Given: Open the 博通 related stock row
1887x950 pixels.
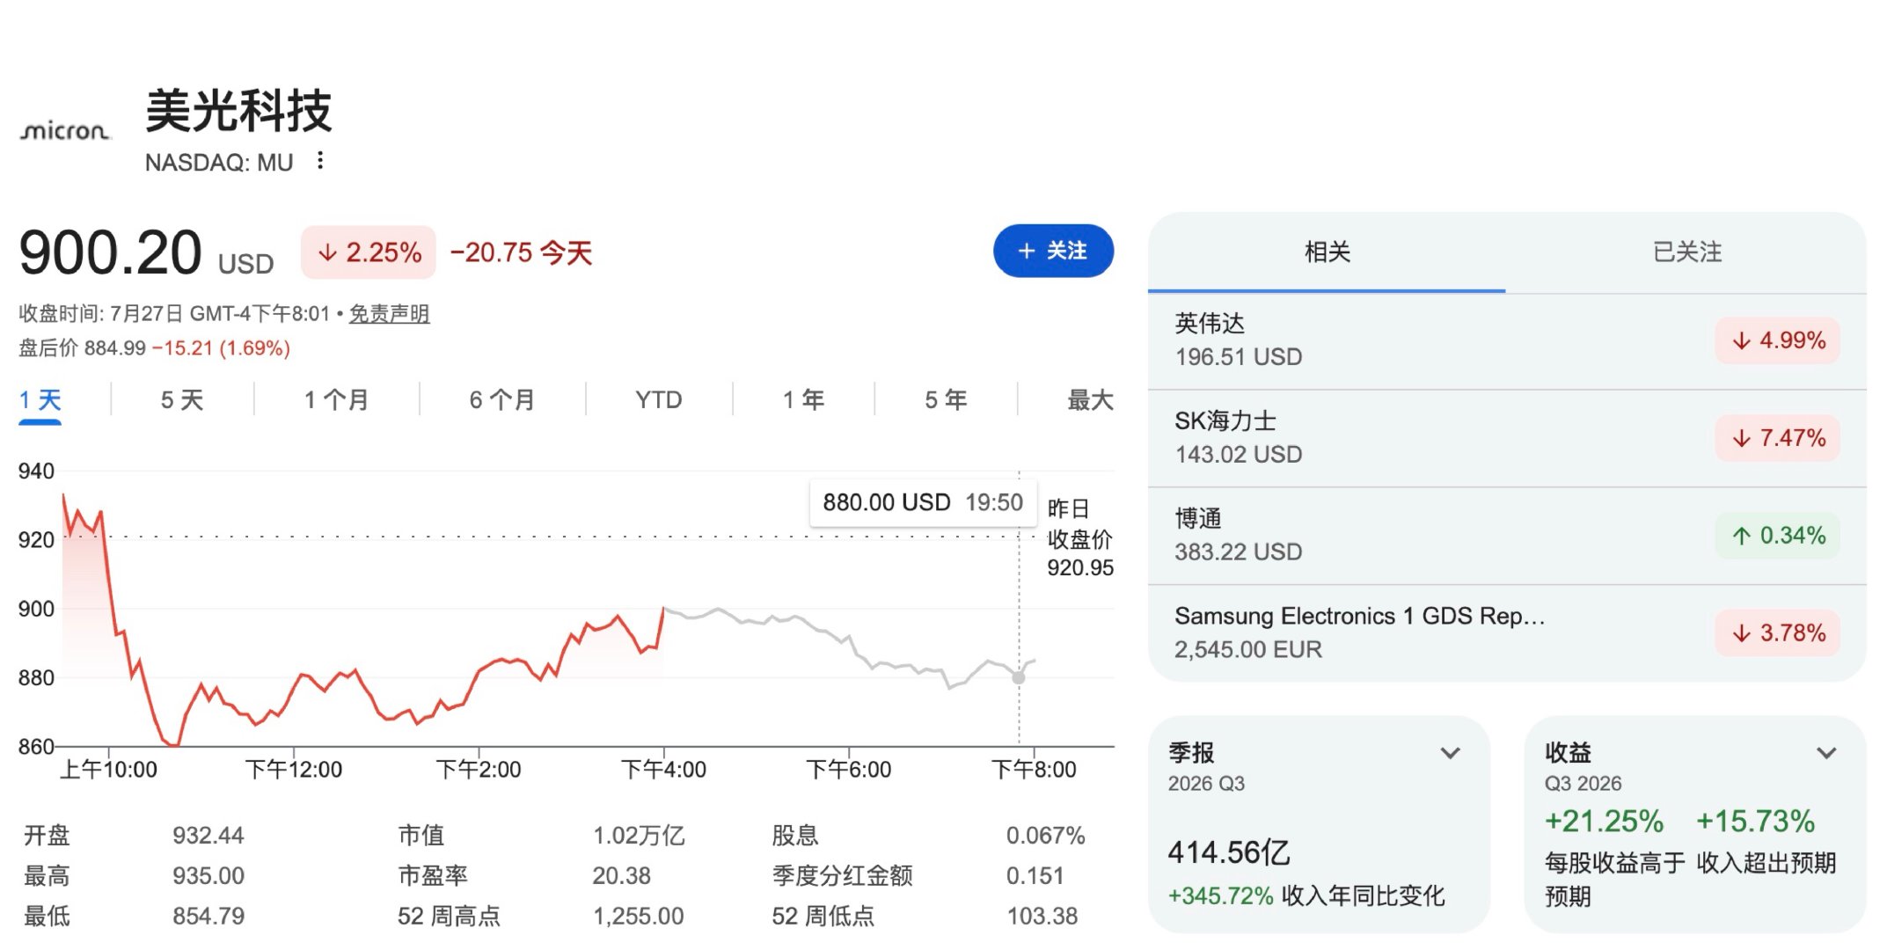Looking at the screenshot, I should click(1507, 536).
